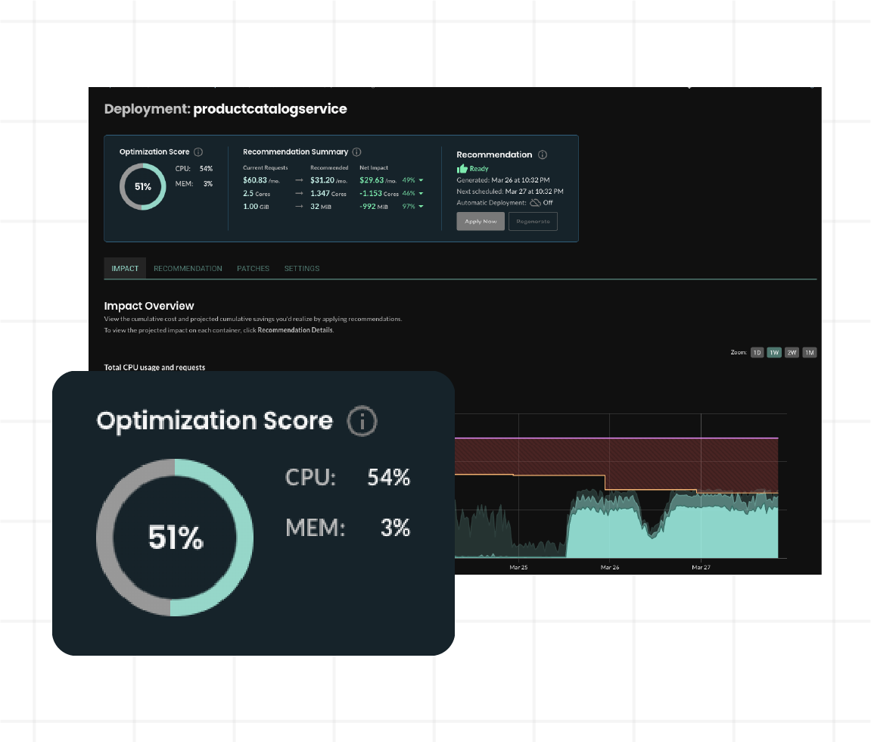
Task: Expand the 46% cores impact arrow
Action: coord(421,193)
